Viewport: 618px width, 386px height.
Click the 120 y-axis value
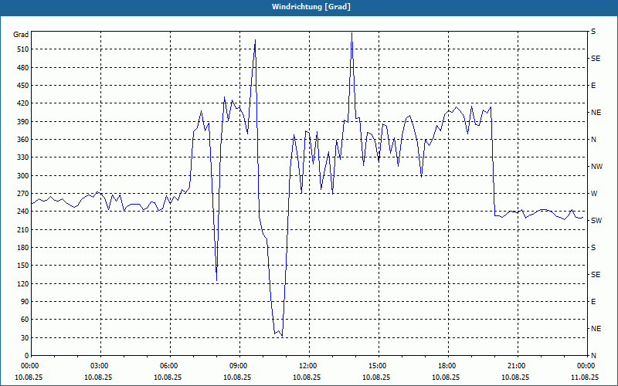coord(24,283)
